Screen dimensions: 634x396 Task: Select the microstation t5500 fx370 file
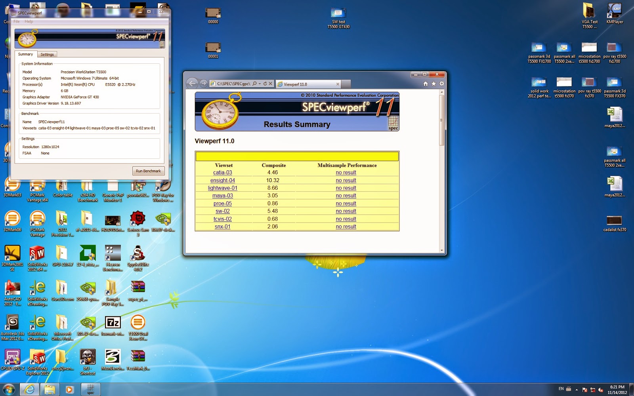coord(564,88)
